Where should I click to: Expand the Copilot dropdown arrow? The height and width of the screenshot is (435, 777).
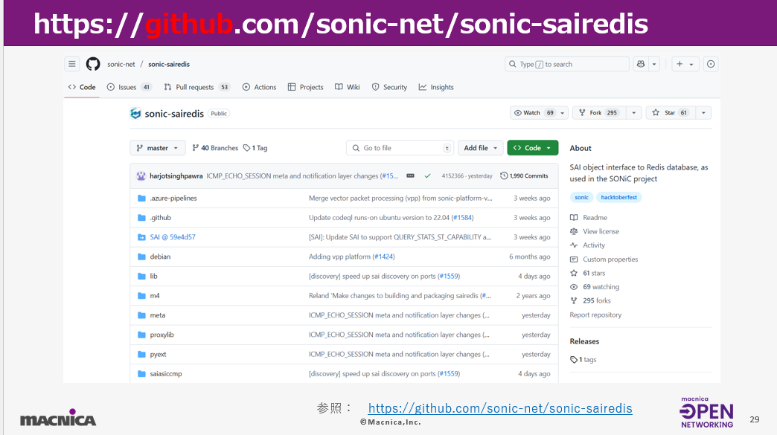tap(654, 64)
